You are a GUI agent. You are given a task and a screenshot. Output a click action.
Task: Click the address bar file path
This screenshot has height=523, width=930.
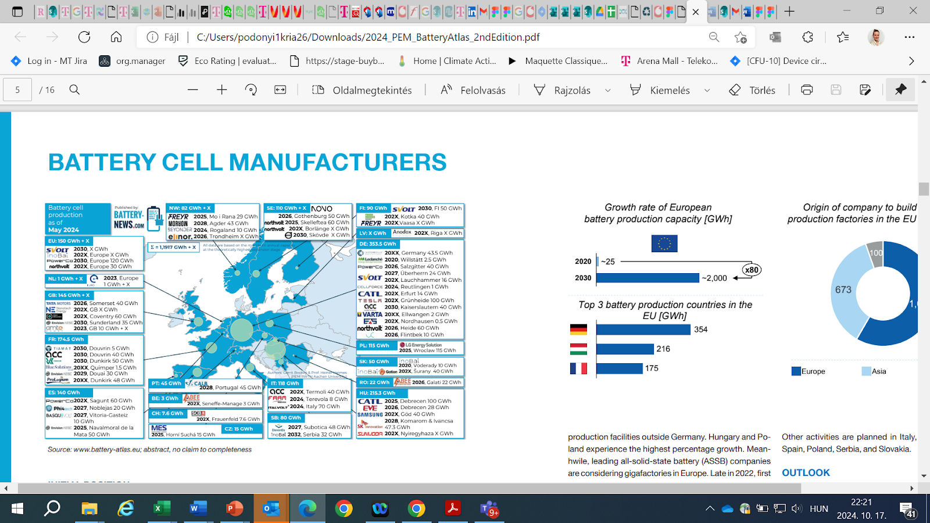click(368, 37)
